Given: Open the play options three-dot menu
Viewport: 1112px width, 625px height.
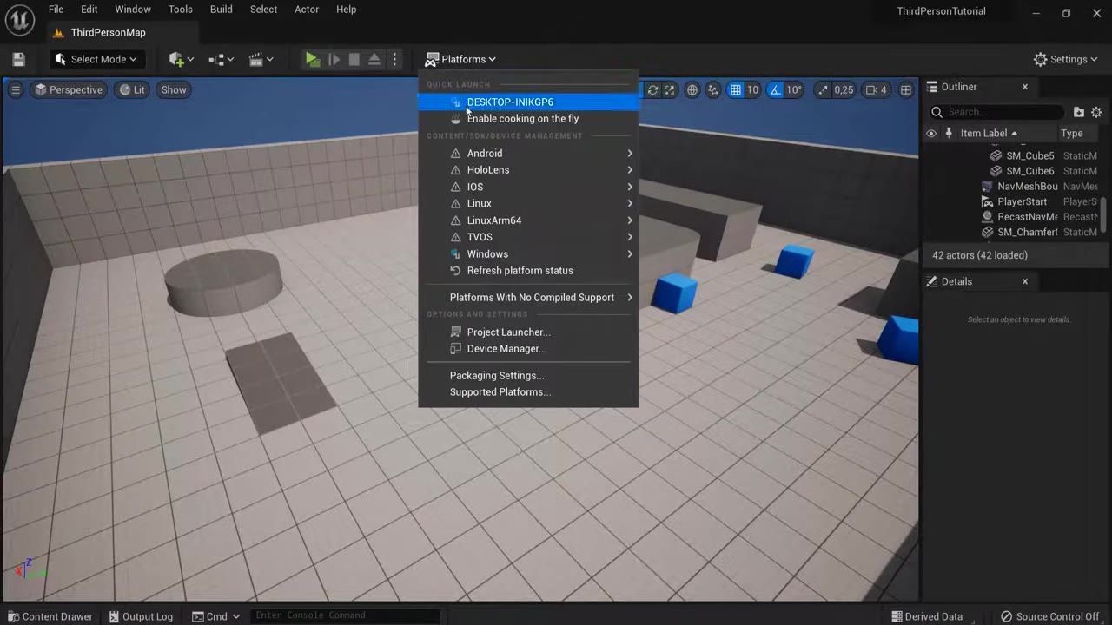Looking at the screenshot, I should pyautogui.click(x=394, y=59).
